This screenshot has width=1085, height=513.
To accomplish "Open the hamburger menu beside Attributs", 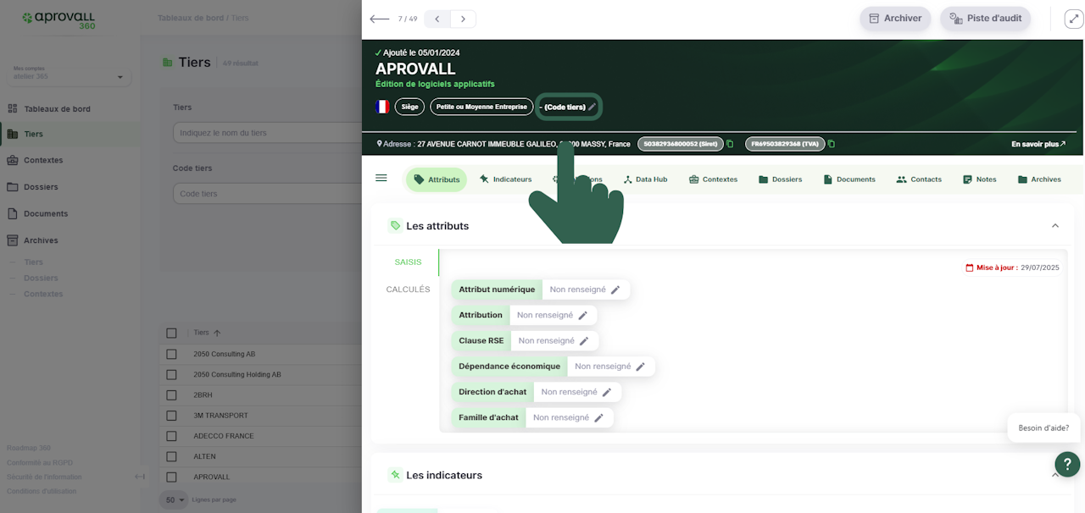I will pyautogui.click(x=381, y=179).
